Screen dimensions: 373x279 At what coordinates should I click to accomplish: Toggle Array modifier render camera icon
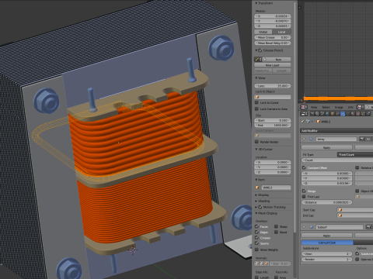362,139
